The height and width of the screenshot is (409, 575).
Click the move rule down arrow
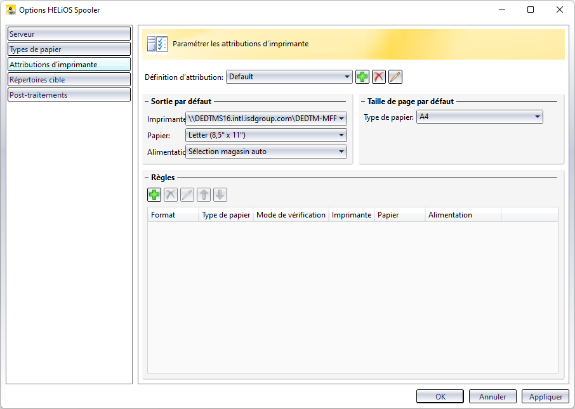pos(220,195)
